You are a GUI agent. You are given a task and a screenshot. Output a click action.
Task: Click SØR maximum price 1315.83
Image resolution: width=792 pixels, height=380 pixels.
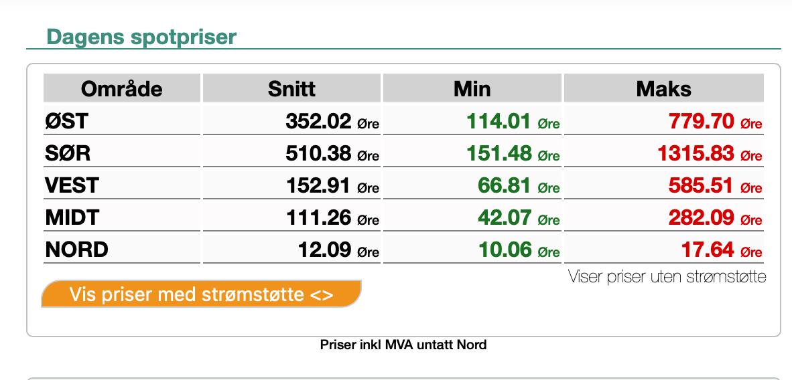click(x=696, y=153)
